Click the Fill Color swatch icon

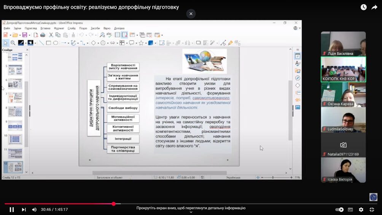(x=30, y=43)
